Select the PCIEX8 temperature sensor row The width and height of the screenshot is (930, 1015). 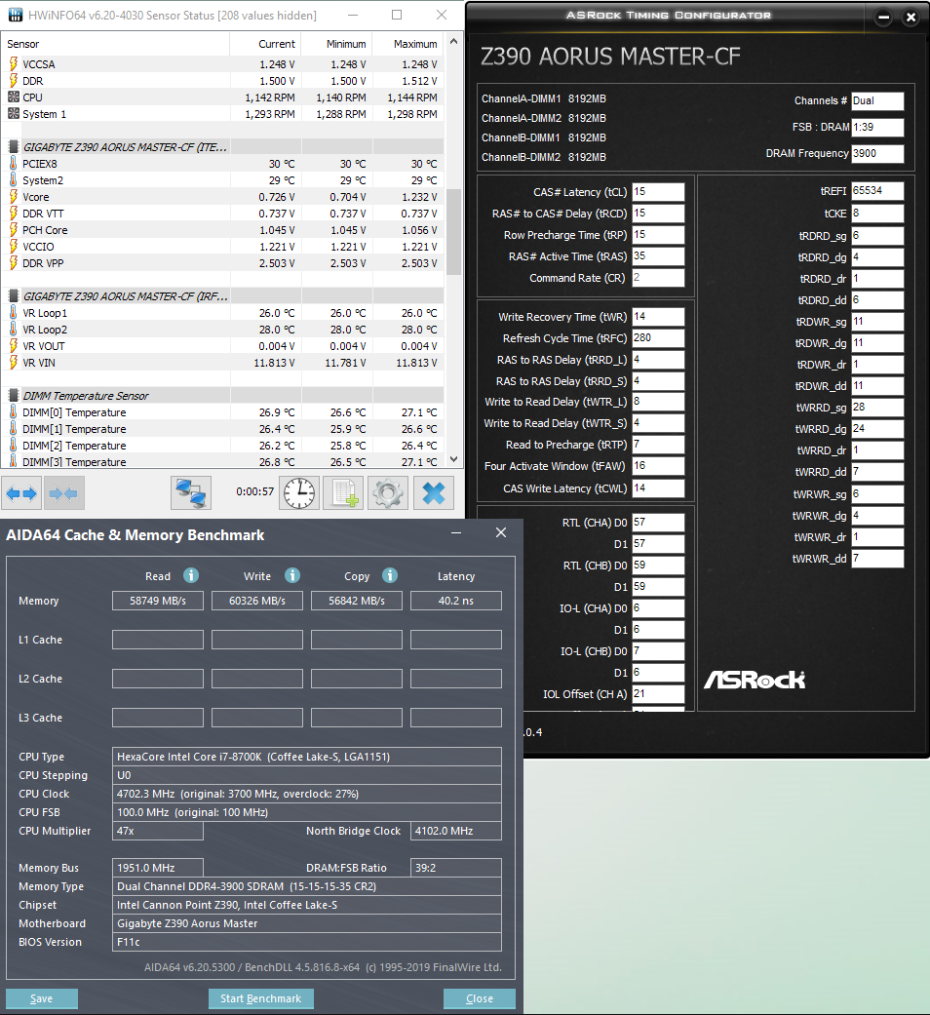click(x=222, y=164)
